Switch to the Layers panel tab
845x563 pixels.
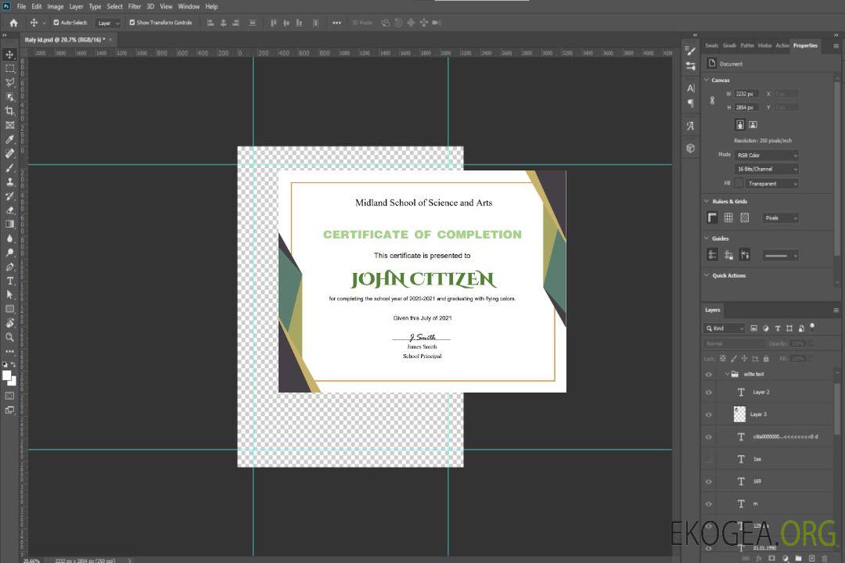(x=712, y=310)
